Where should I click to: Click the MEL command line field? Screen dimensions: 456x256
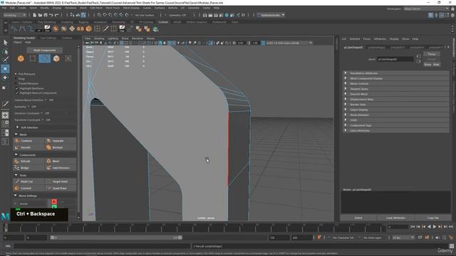coord(102,246)
